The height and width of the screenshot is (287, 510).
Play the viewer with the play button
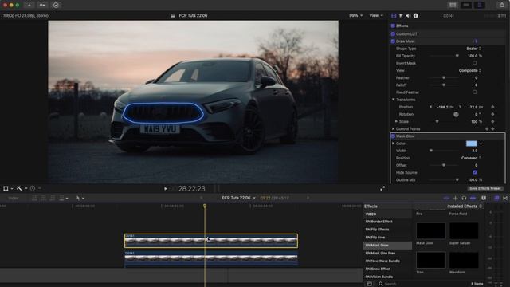(165, 188)
